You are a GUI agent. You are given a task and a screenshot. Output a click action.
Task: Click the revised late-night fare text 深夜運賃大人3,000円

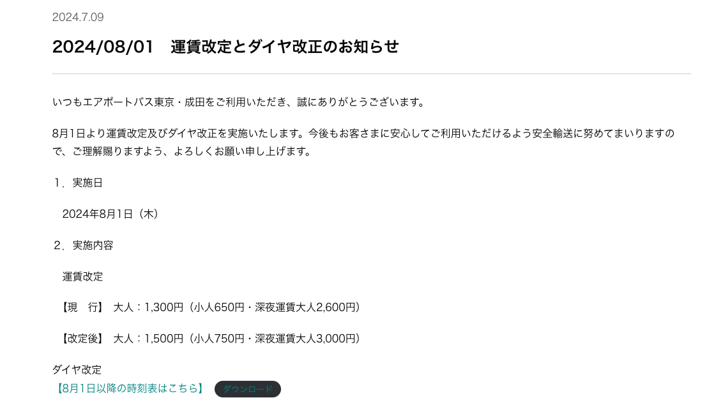(x=305, y=339)
